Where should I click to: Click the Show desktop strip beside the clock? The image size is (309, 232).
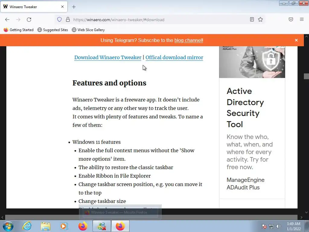point(307,226)
